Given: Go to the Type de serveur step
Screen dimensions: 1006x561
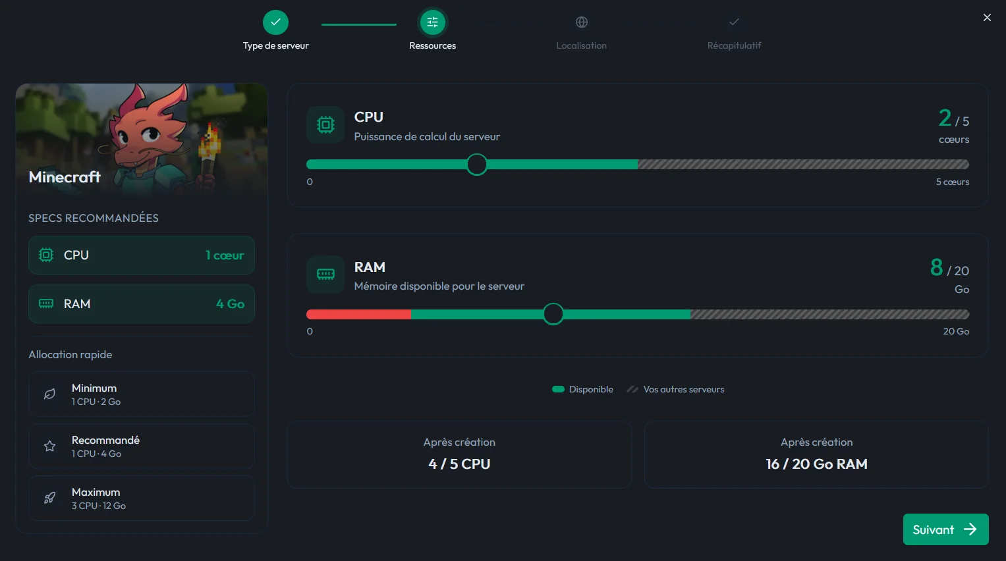Looking at the screenshot, I should (x=275, y=45).
